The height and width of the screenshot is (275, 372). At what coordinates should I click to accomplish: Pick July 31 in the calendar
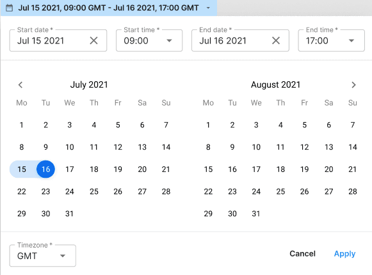tap(70, 214)
